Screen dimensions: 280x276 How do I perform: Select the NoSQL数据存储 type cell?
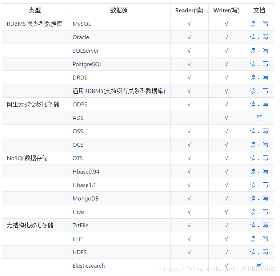pyautogui.click(x=35, y=158)
